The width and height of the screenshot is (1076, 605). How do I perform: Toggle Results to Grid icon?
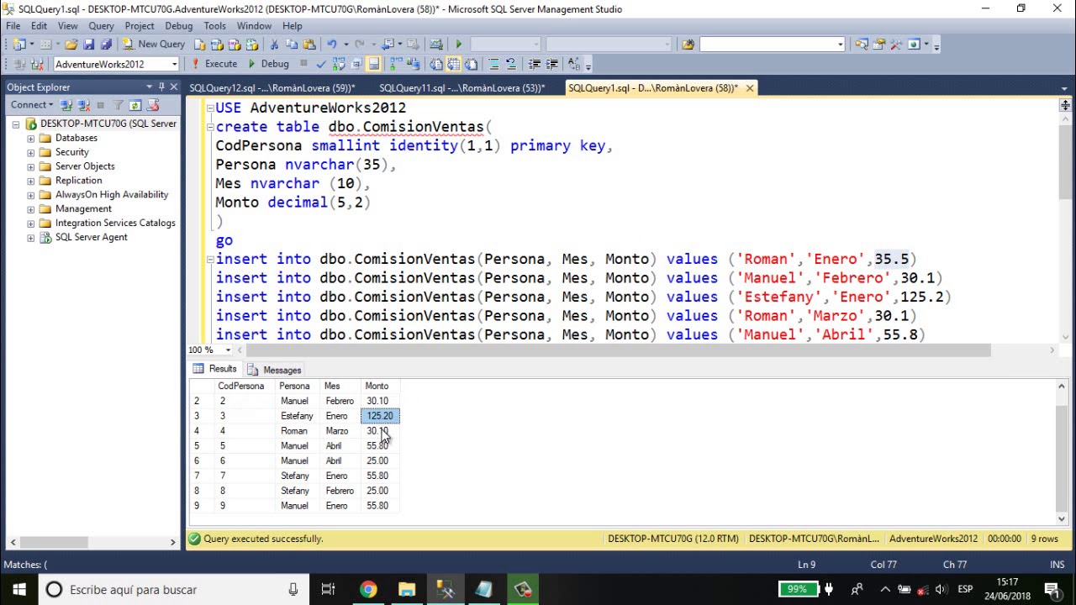coord(453,64)
